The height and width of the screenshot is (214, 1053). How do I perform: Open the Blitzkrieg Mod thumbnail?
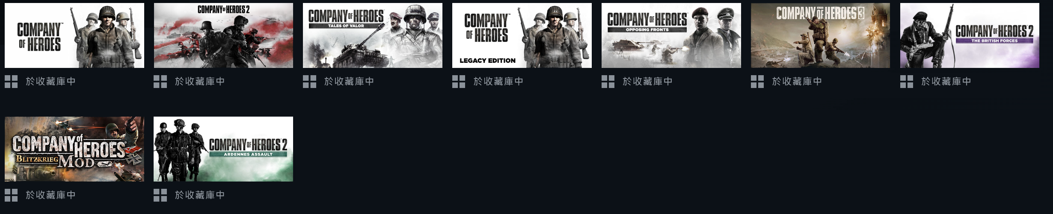pos(74,149)
